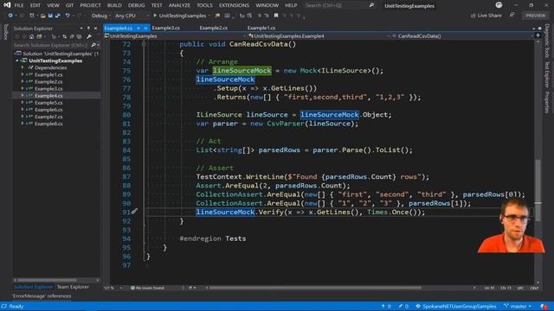The width and height of the screenshot is (554, 311).
Task: Select Example8.cs in Solution Explorer
Action: coord(48,124)
